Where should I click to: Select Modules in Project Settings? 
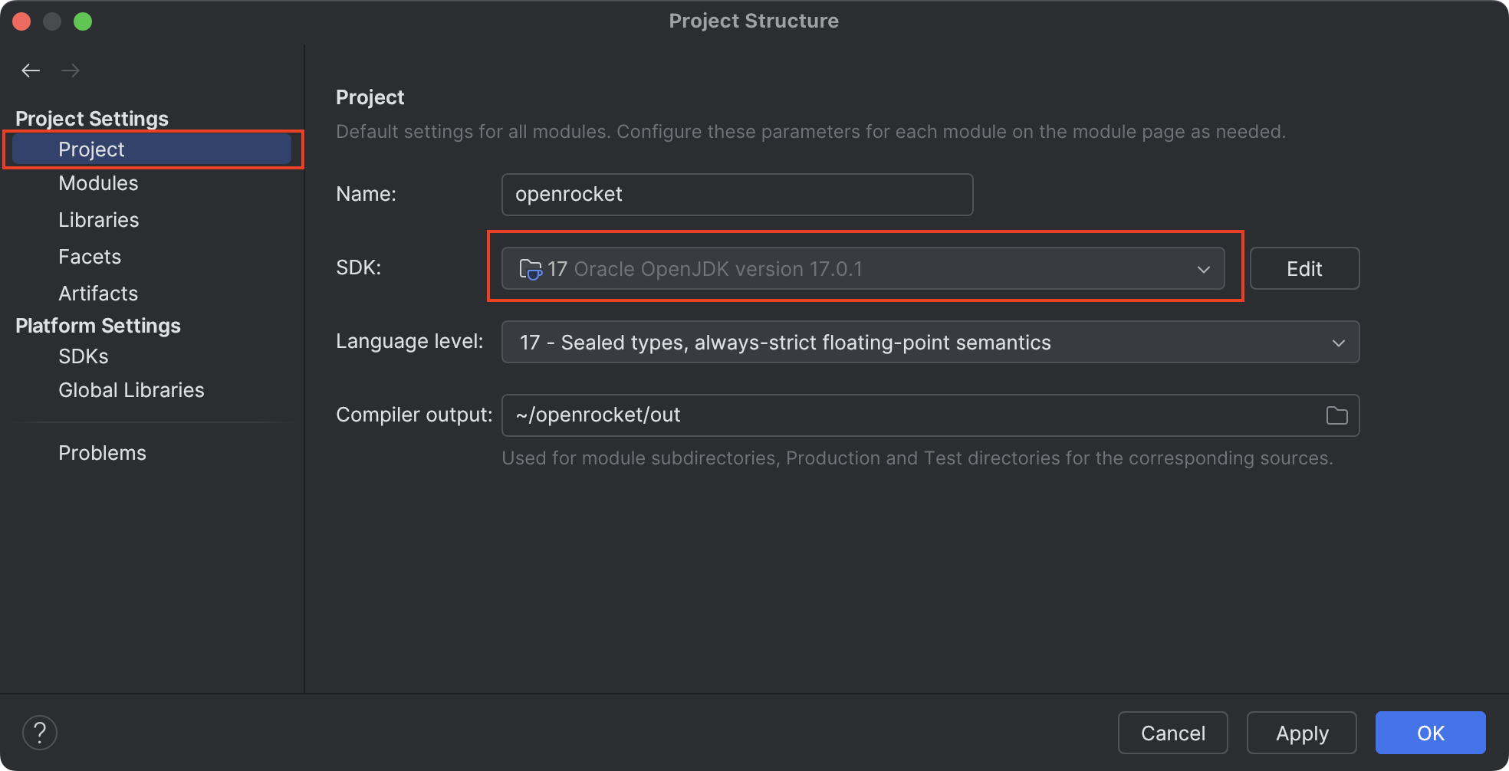(x=98, y=183)
